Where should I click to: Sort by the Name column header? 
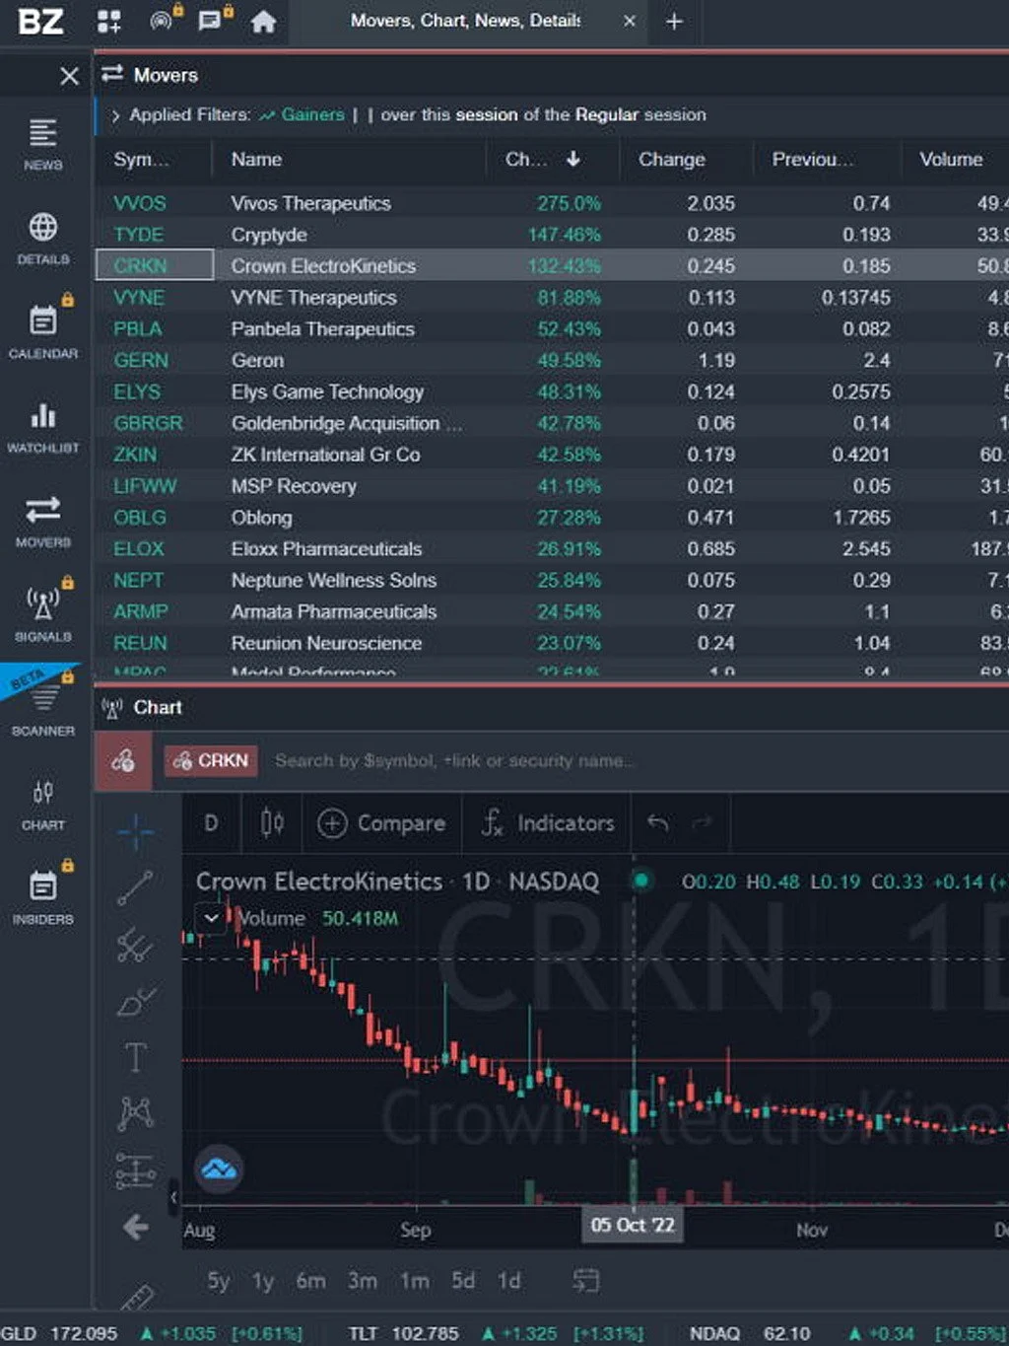(x=256, y=160)
